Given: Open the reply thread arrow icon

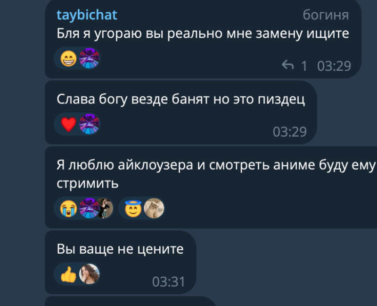Looking at the screenshot, I should point(288,65).
